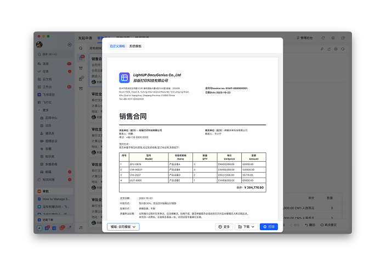The width and height of the screenshot is (386, 258).
Task: Open the 没有权限访问 item in the sidebar
Action: point(55,207)
